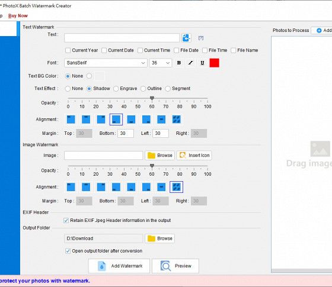This screenshot has height=287, width=332.
Task: Browse for a watermark image file
Action: click(160, 155)
